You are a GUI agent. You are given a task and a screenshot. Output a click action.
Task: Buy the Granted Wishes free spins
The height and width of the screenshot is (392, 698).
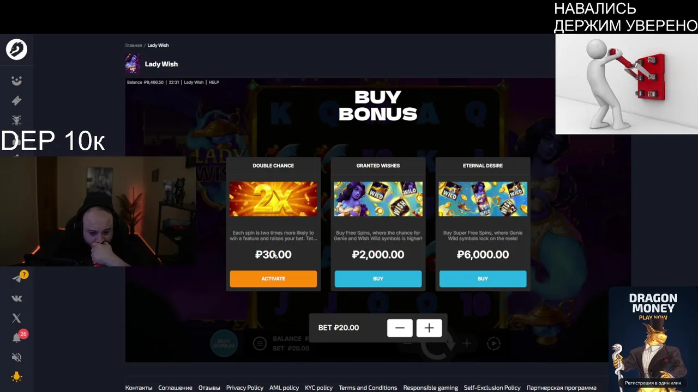point(378,279)
